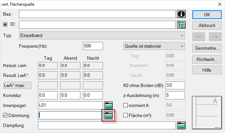Viewport: 225px width, 133px height.
Task: Open the ID tree structure icon
Action: (x=181, y=25)
